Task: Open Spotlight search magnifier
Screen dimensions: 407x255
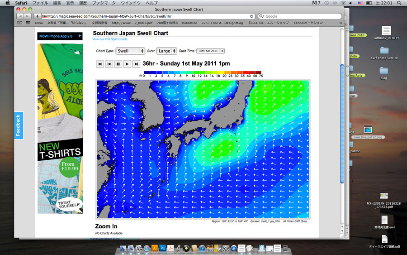Action: [x=399, y=3]
